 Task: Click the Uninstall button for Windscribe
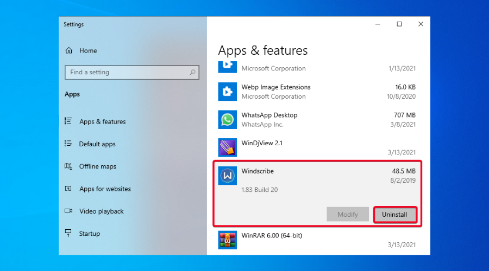(x=394, y=215)
